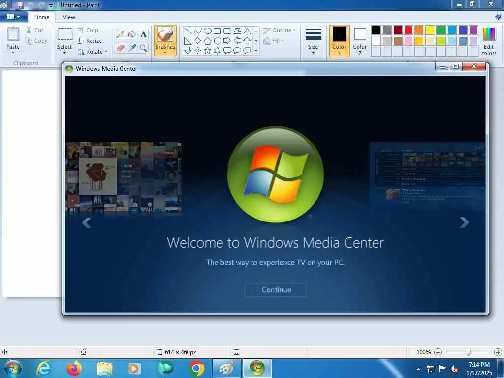Screen dimensions: 504x378
Task: Go to previous slide arrow in Media Center
Action: (86, 222)
